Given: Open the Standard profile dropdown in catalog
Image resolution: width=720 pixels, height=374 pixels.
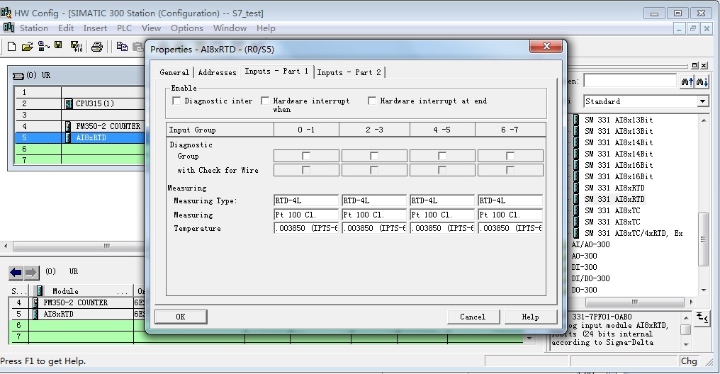Looking at the screenshot, I should point(702,101).
